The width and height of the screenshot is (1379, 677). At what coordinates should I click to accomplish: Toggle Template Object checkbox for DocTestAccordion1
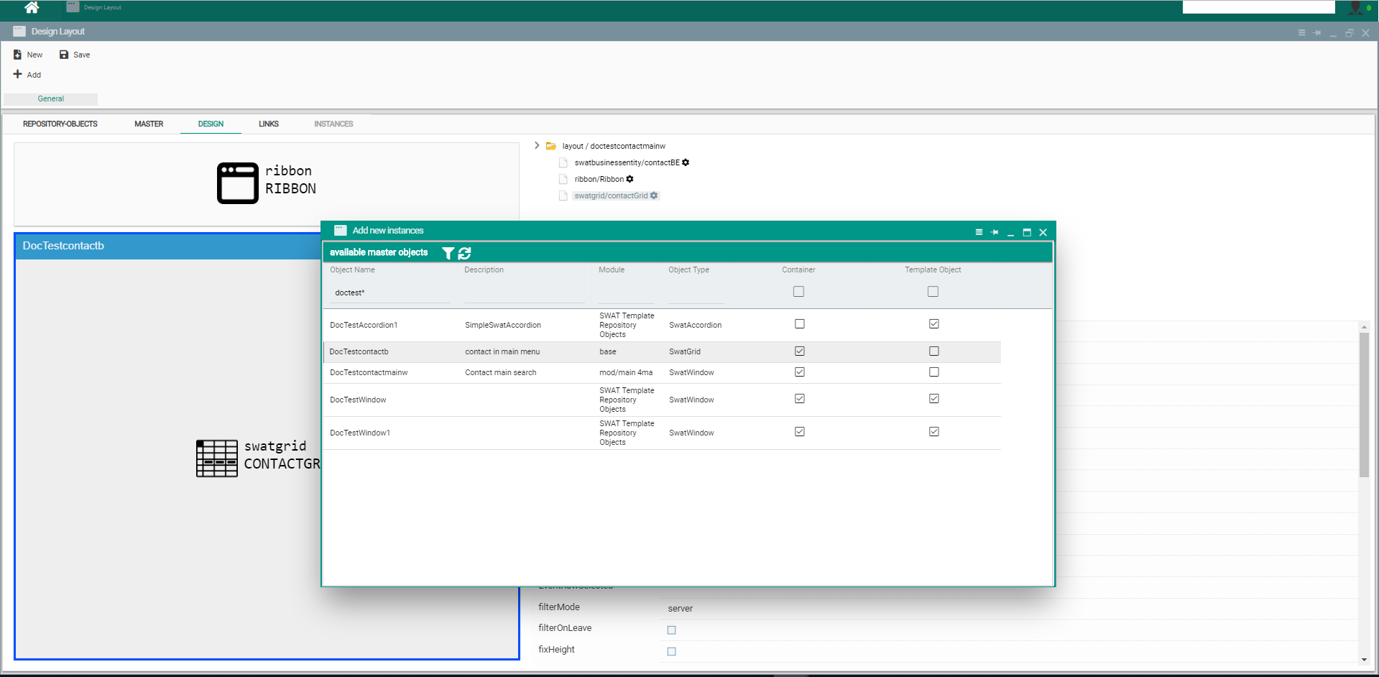(x=933, y=324)
